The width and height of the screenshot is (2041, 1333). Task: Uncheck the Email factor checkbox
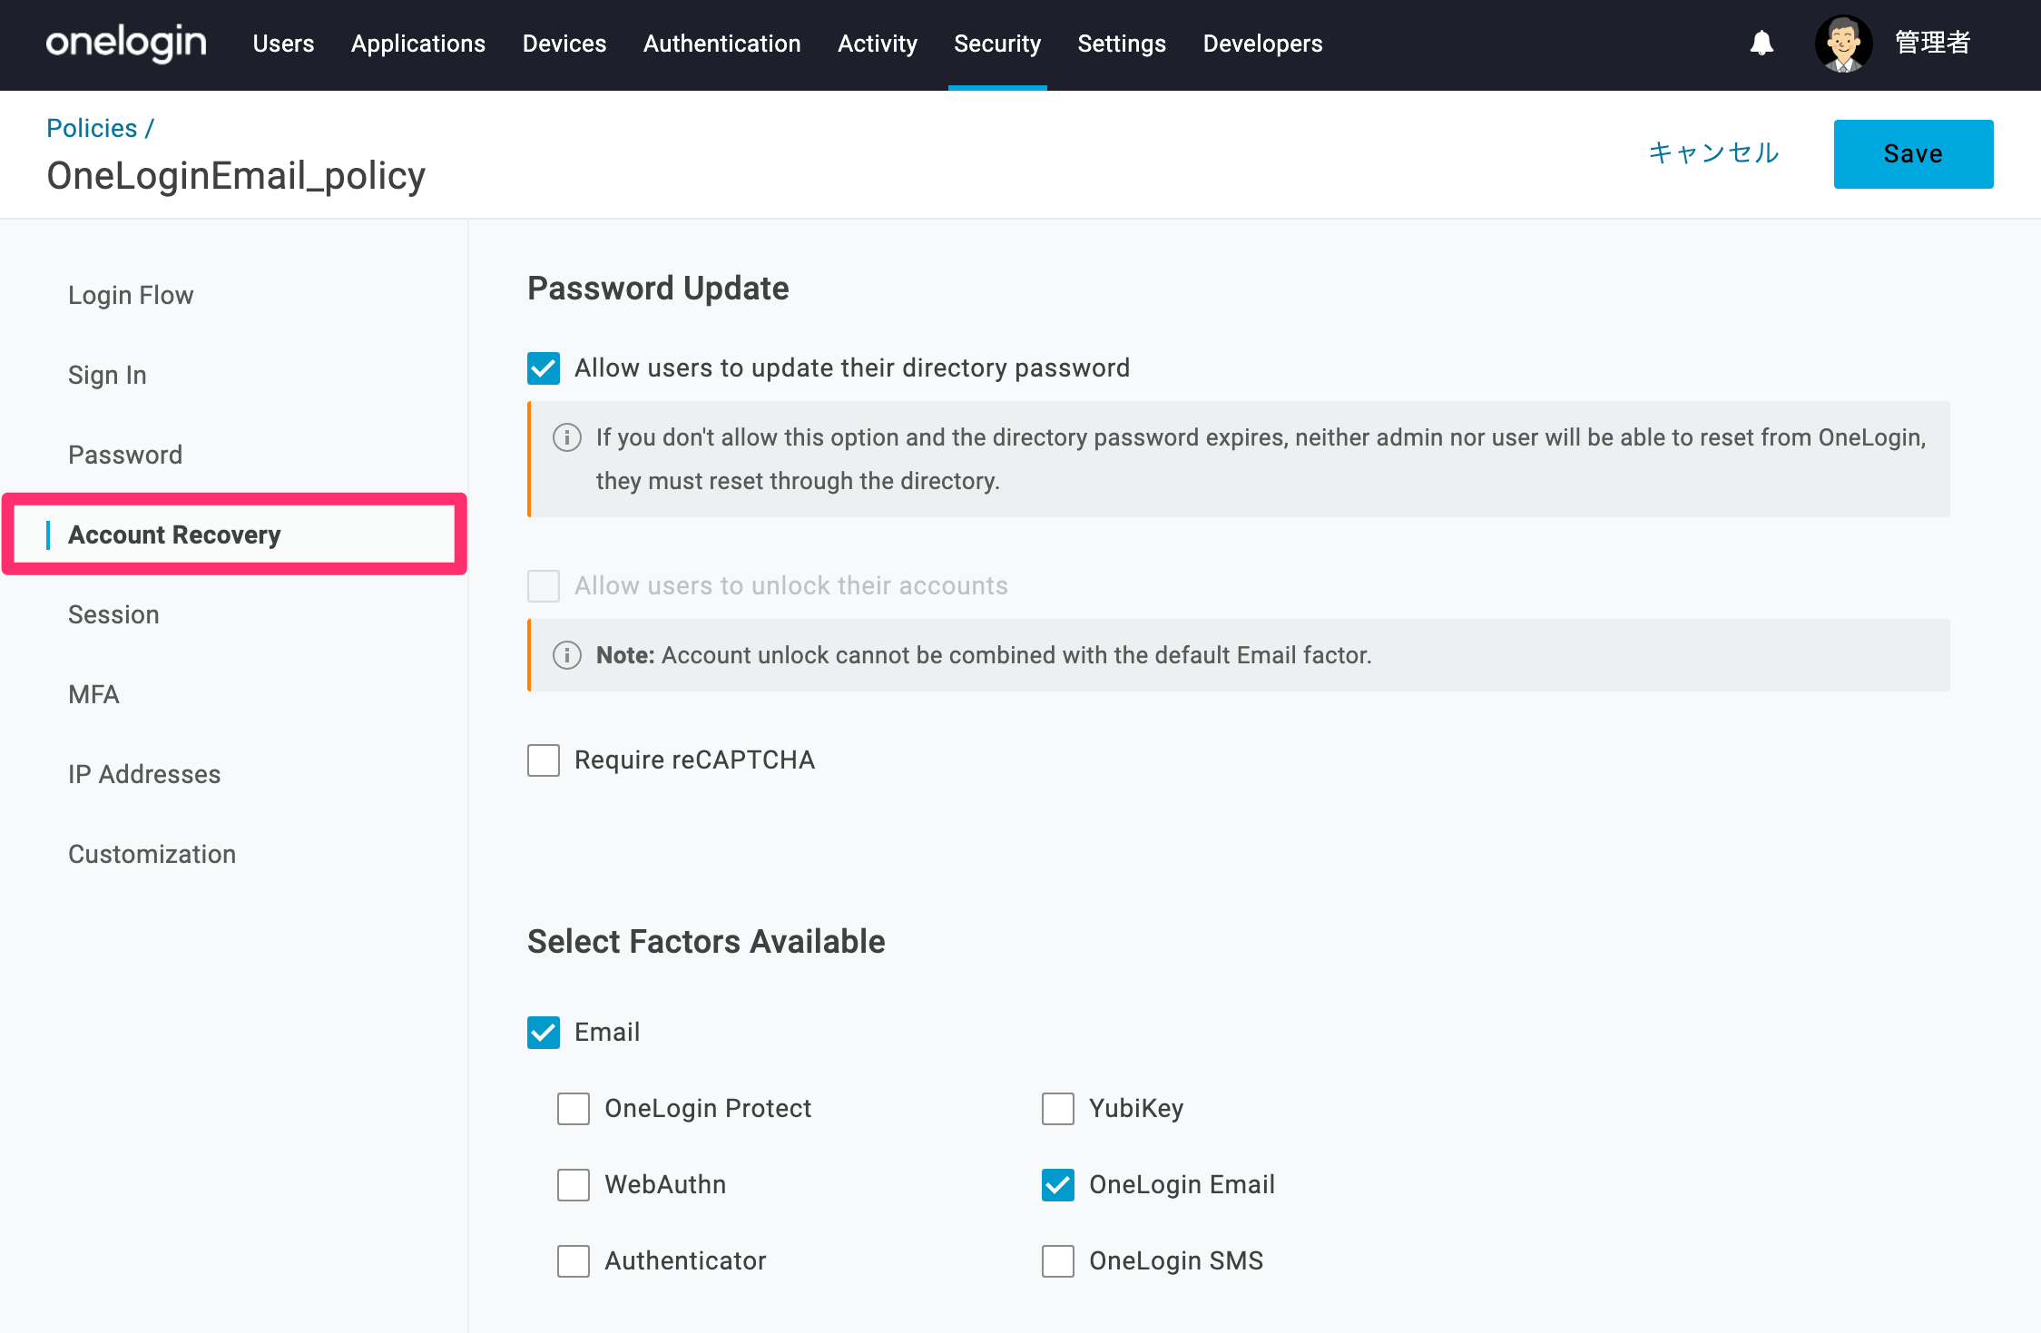click(544, 1033)
